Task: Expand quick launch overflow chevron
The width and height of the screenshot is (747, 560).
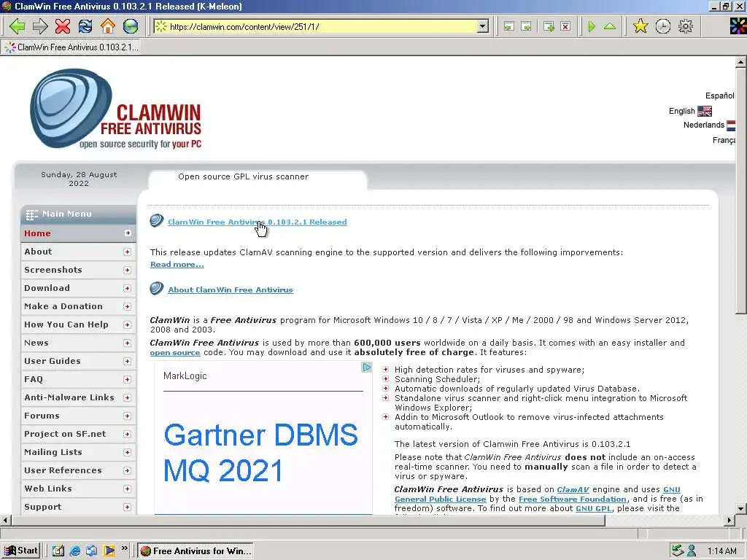Action: (124, 548)
